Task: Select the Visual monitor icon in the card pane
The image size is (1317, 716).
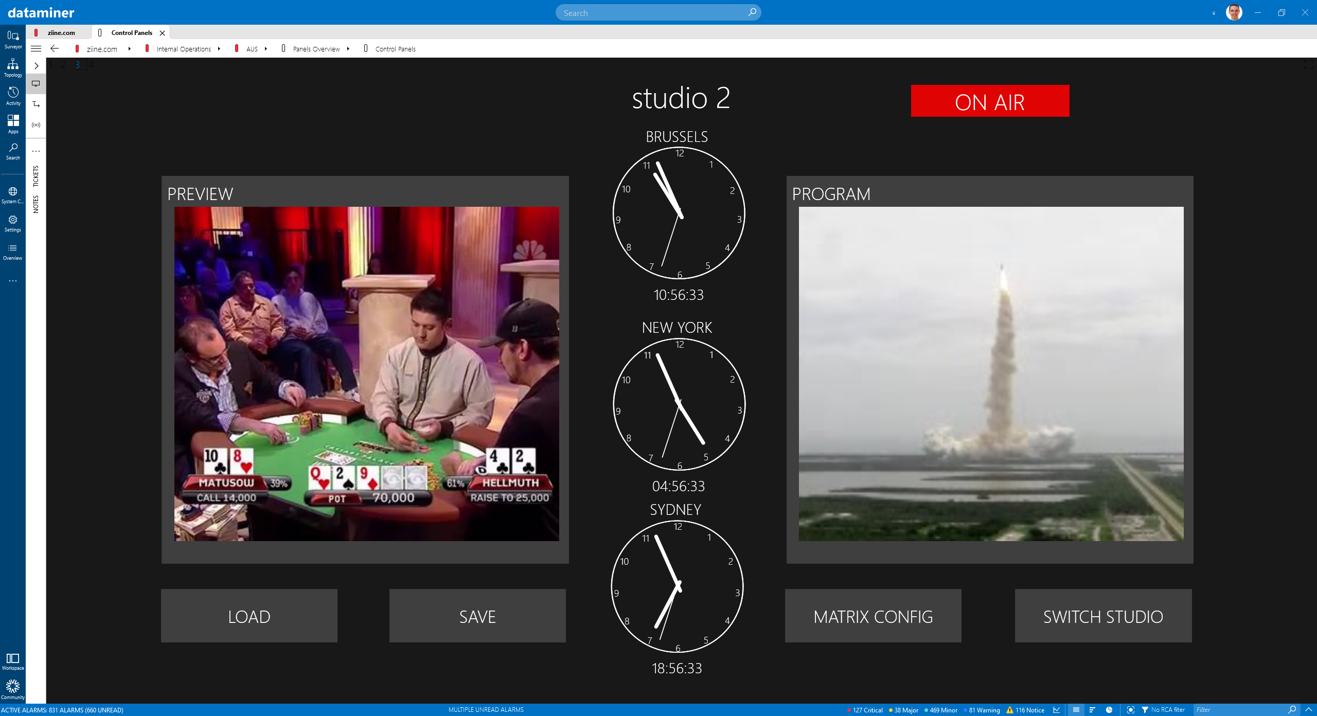Action: 36,83
